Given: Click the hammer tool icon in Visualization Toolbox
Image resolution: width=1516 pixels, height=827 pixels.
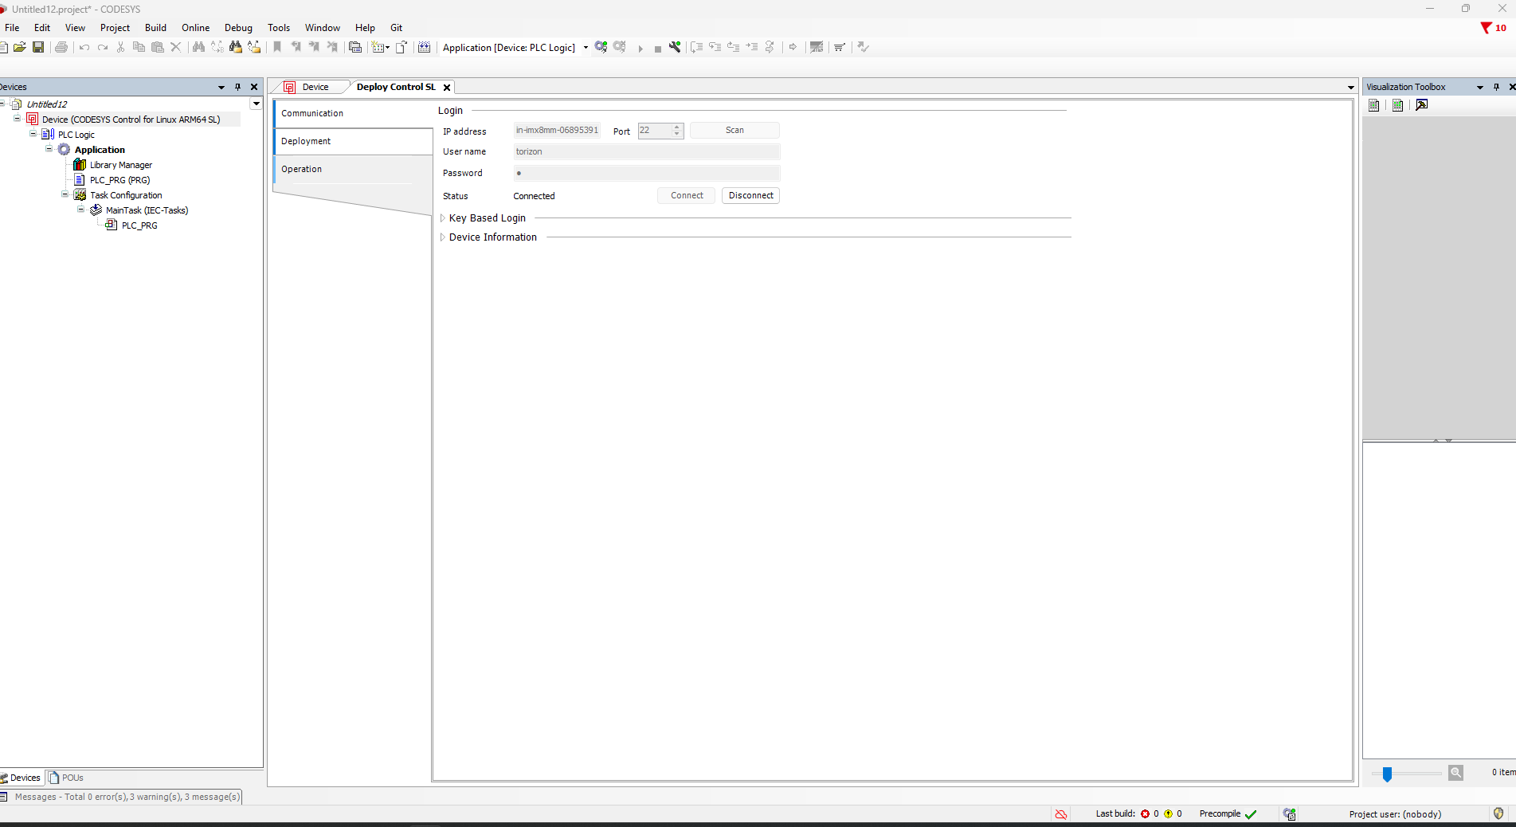Looking at the screenshot, I should pos(1421,105).
